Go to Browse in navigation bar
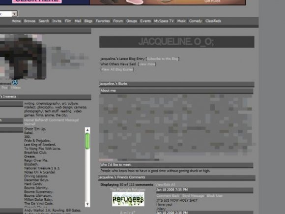 click(x=29, y=21)
